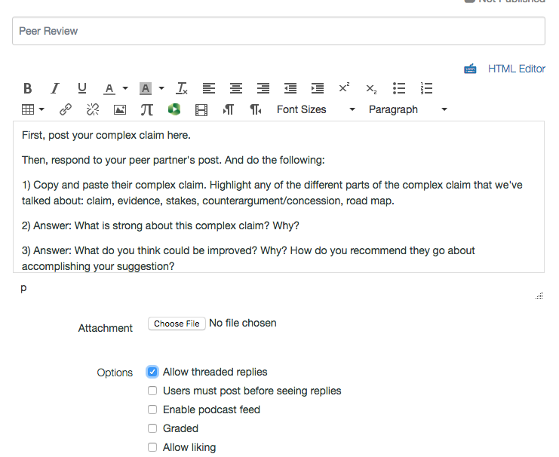
Task: Open the insert link tool
Action: click(66, 109)
